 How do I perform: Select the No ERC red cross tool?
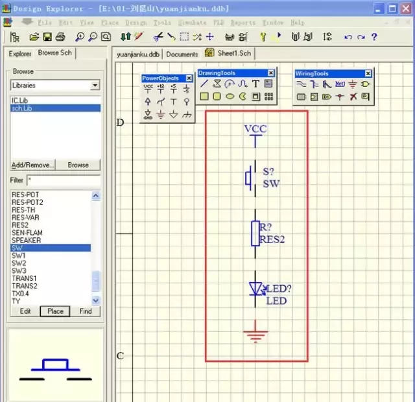[353, 97]
